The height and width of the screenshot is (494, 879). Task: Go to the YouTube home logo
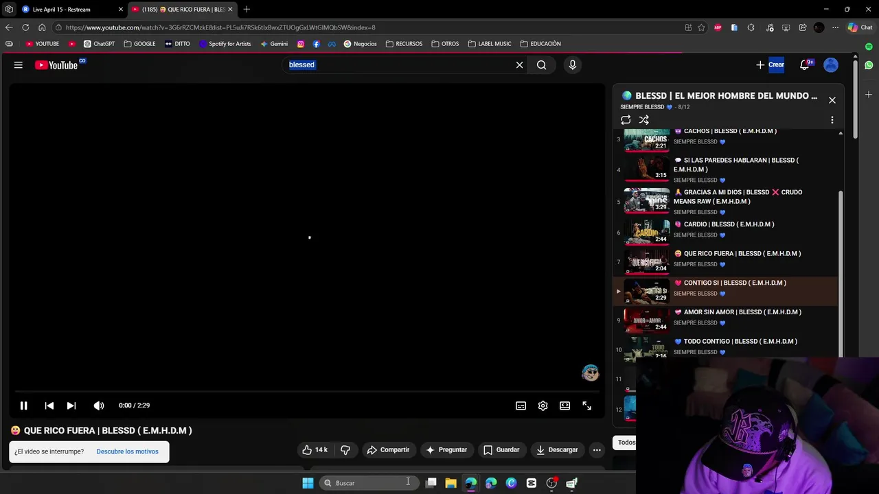[x=56, y=64]
